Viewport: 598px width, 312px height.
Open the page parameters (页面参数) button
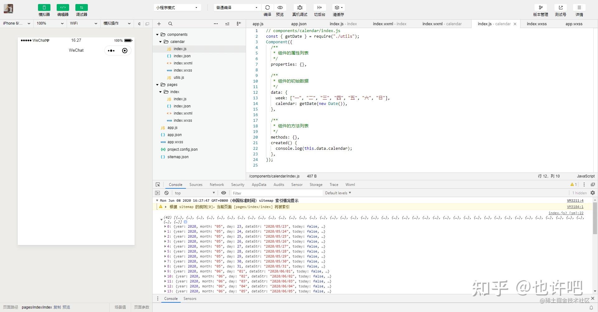click(x=142, y=307)
